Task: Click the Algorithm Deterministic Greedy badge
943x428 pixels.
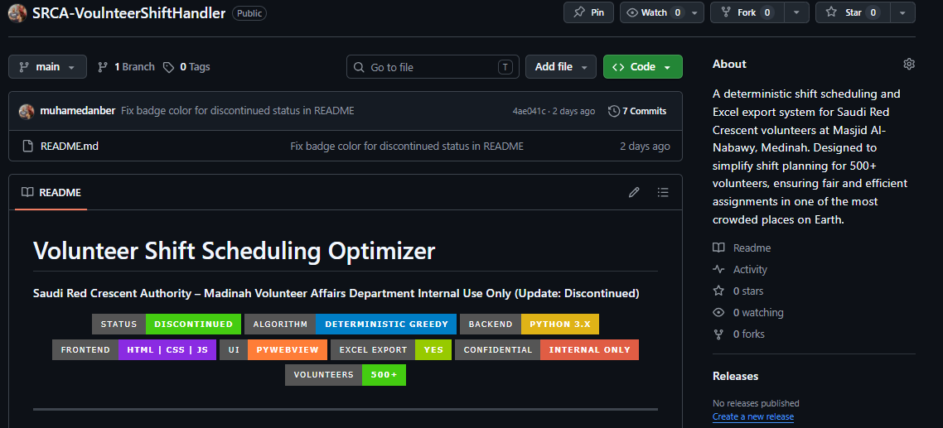Action: pos(351,324)
